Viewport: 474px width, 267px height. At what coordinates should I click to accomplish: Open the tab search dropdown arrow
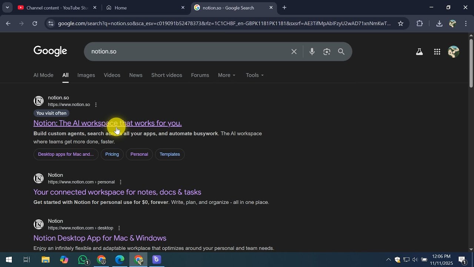(7, 7)
